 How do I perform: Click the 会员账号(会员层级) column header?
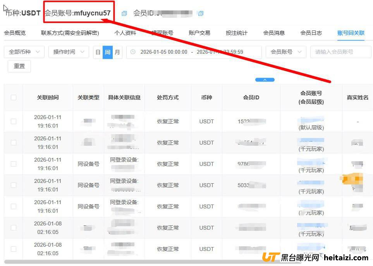pos(311,97)
